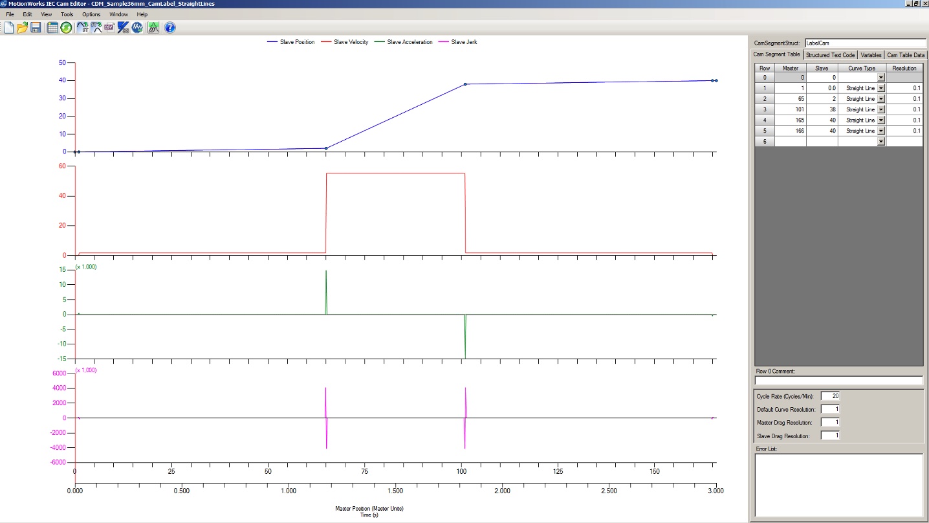Open Curve Type dropdown in row 1

880,88
